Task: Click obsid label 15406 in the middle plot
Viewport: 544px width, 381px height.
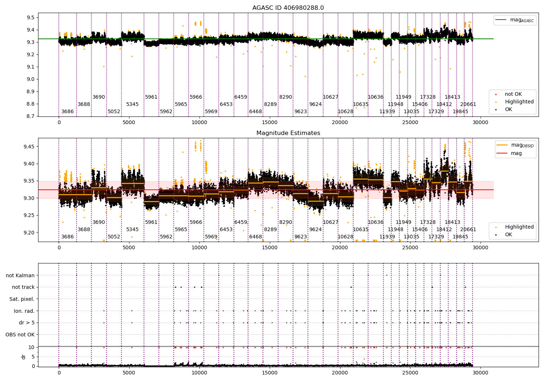Action: (x=420, y=230)
